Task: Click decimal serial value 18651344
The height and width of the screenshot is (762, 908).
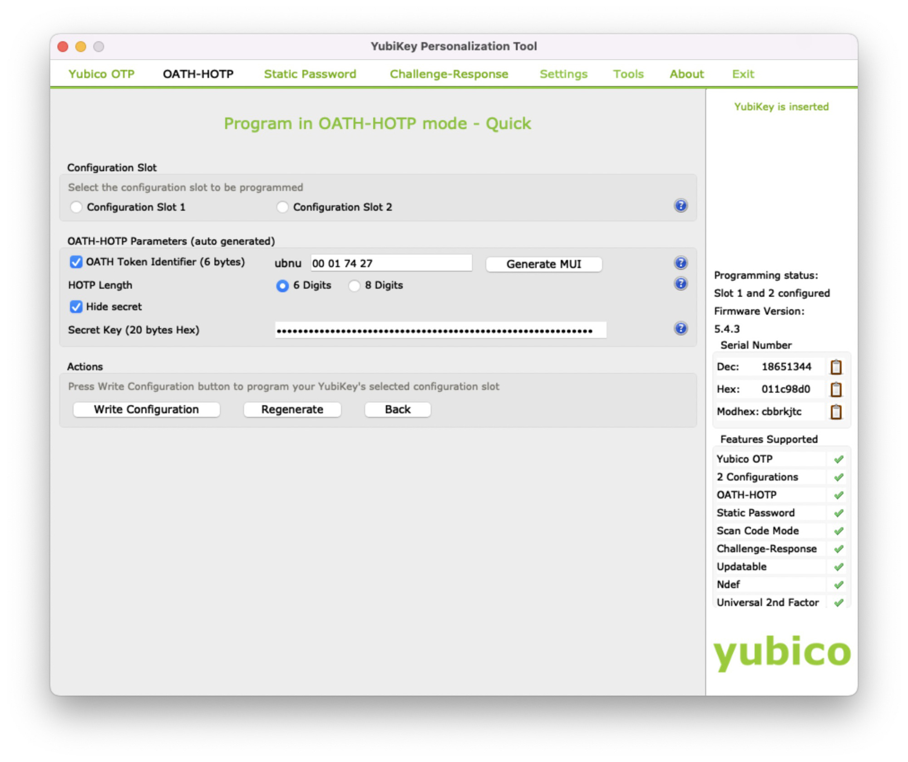Action: [786, 366]
